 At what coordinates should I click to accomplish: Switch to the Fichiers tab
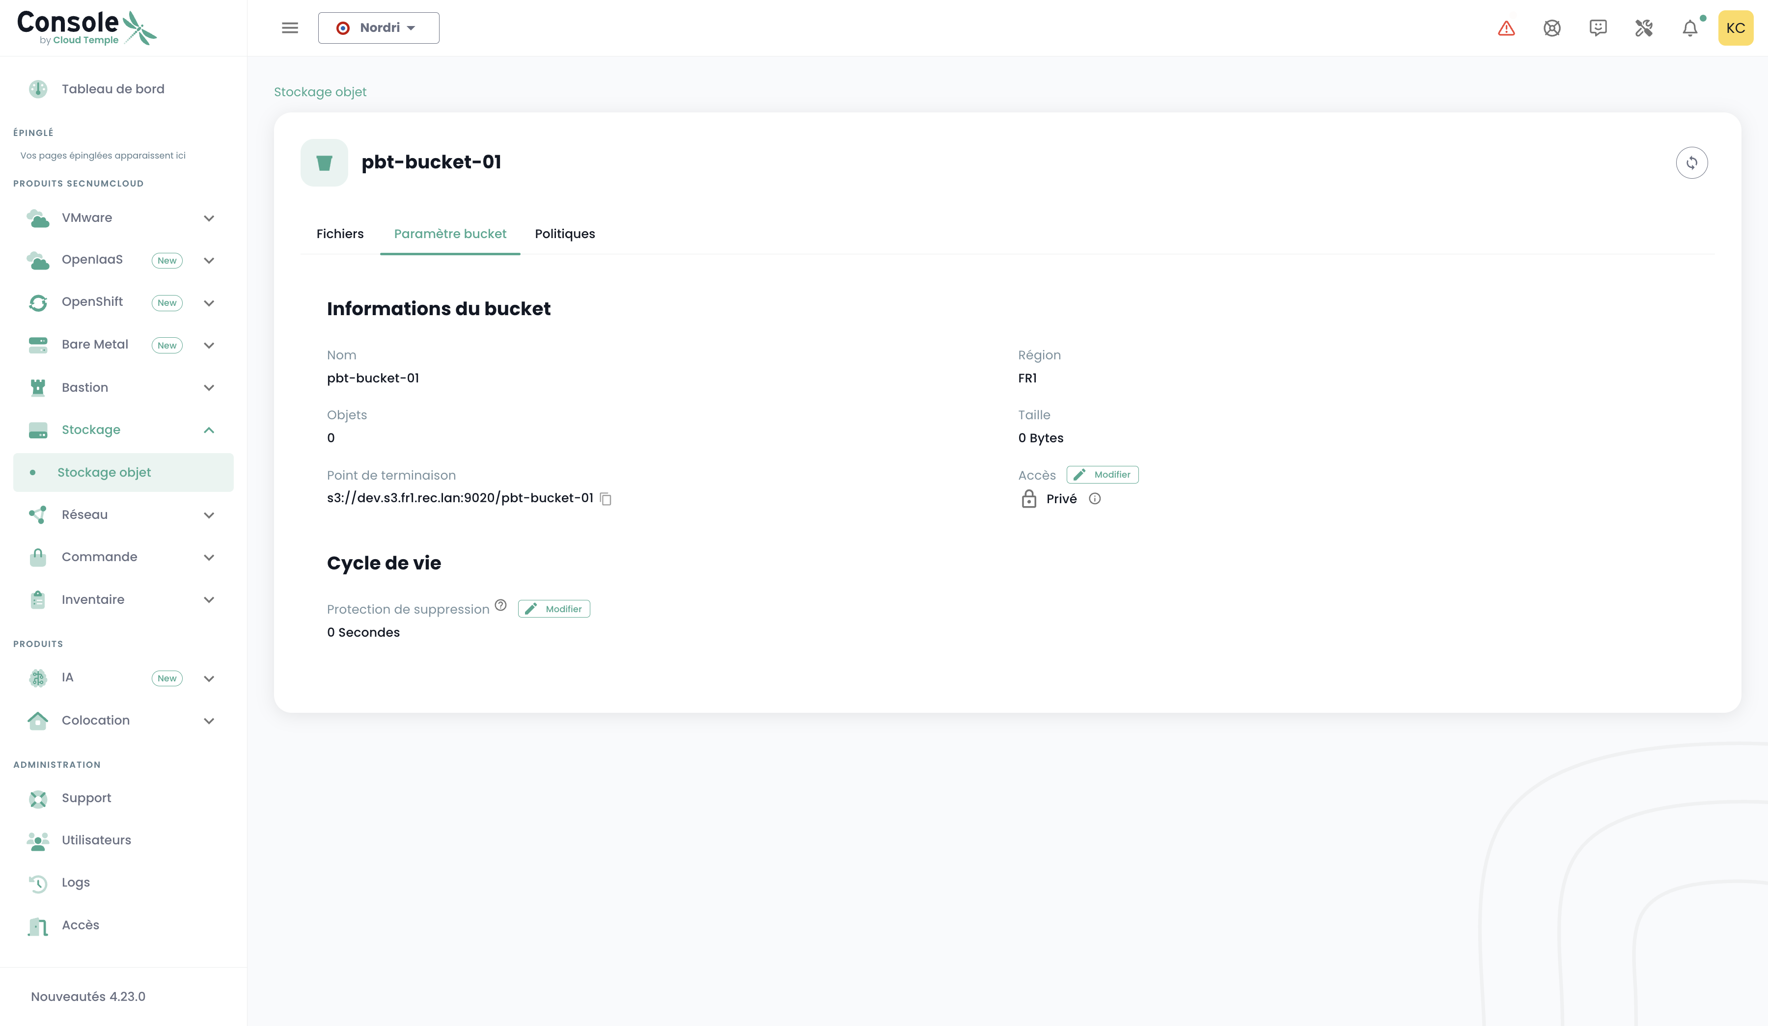[339, 234]
